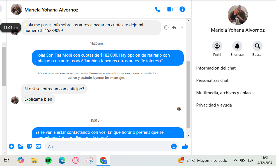Open more options for the first message
The image size is (276, 166).
click(x=182, y=27)
